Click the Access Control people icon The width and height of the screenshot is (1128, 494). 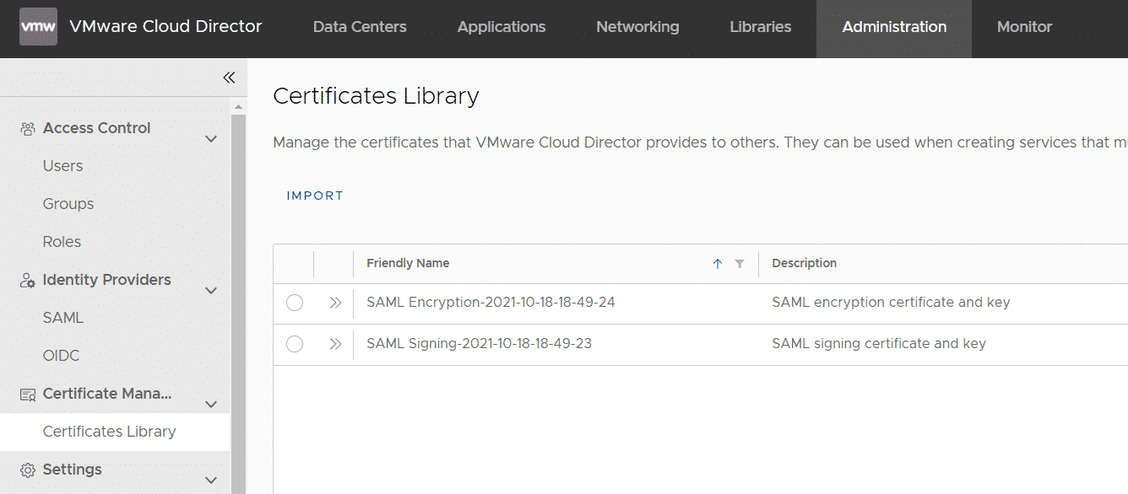pos(28,128)
